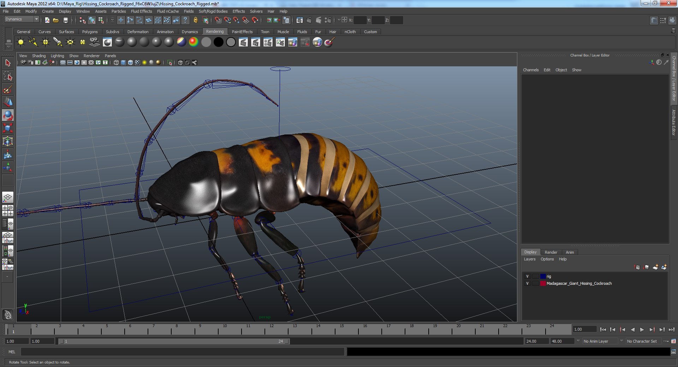Open the viewport Panels menu
The width and height of the screenshot is (678, 367).
[x=110, y=56]
